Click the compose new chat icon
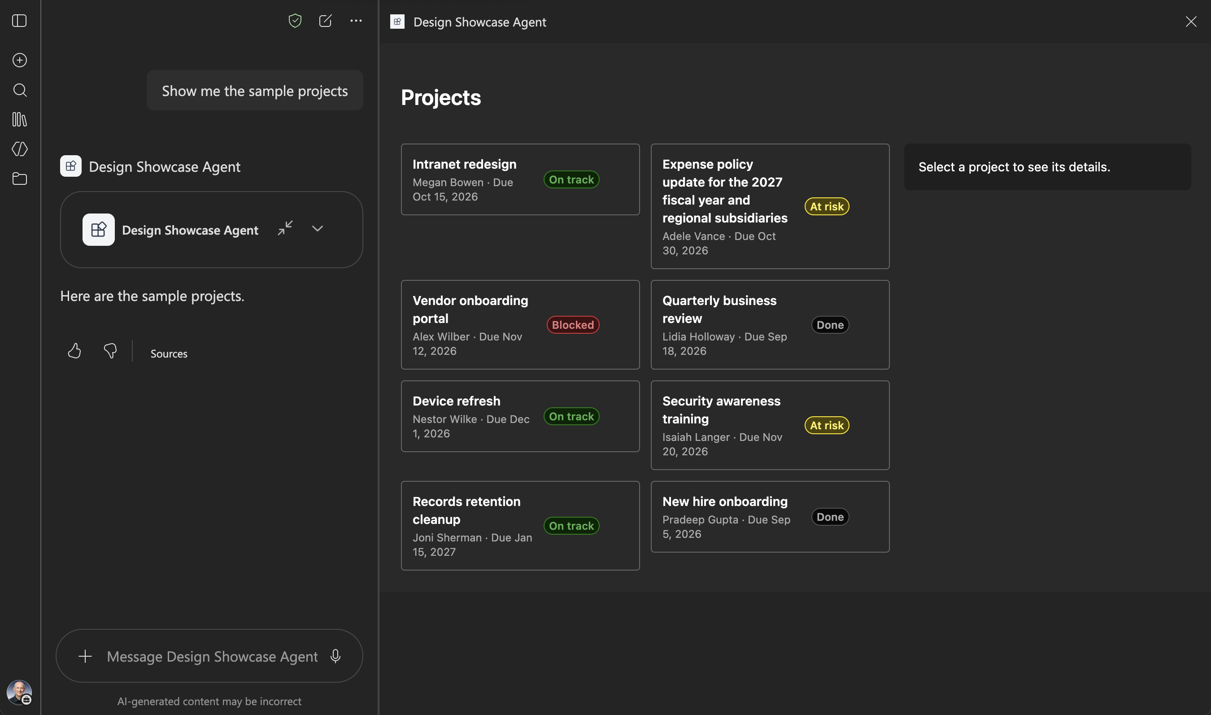Image resolution: width=1211 pixels, height=715 pixels. coord(326,21)
